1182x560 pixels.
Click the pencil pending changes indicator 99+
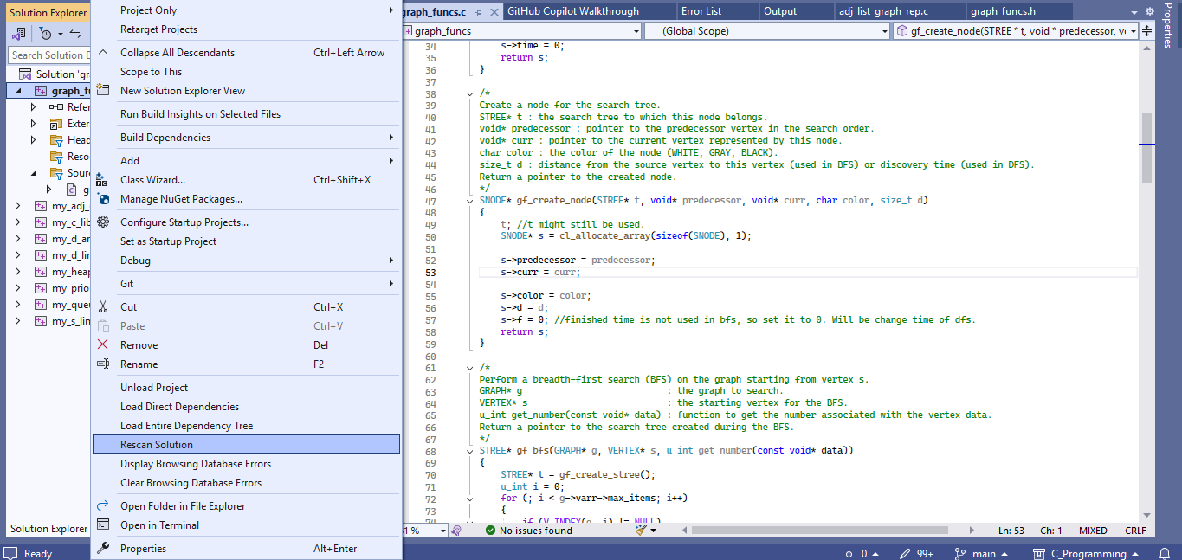coord(916,554)
